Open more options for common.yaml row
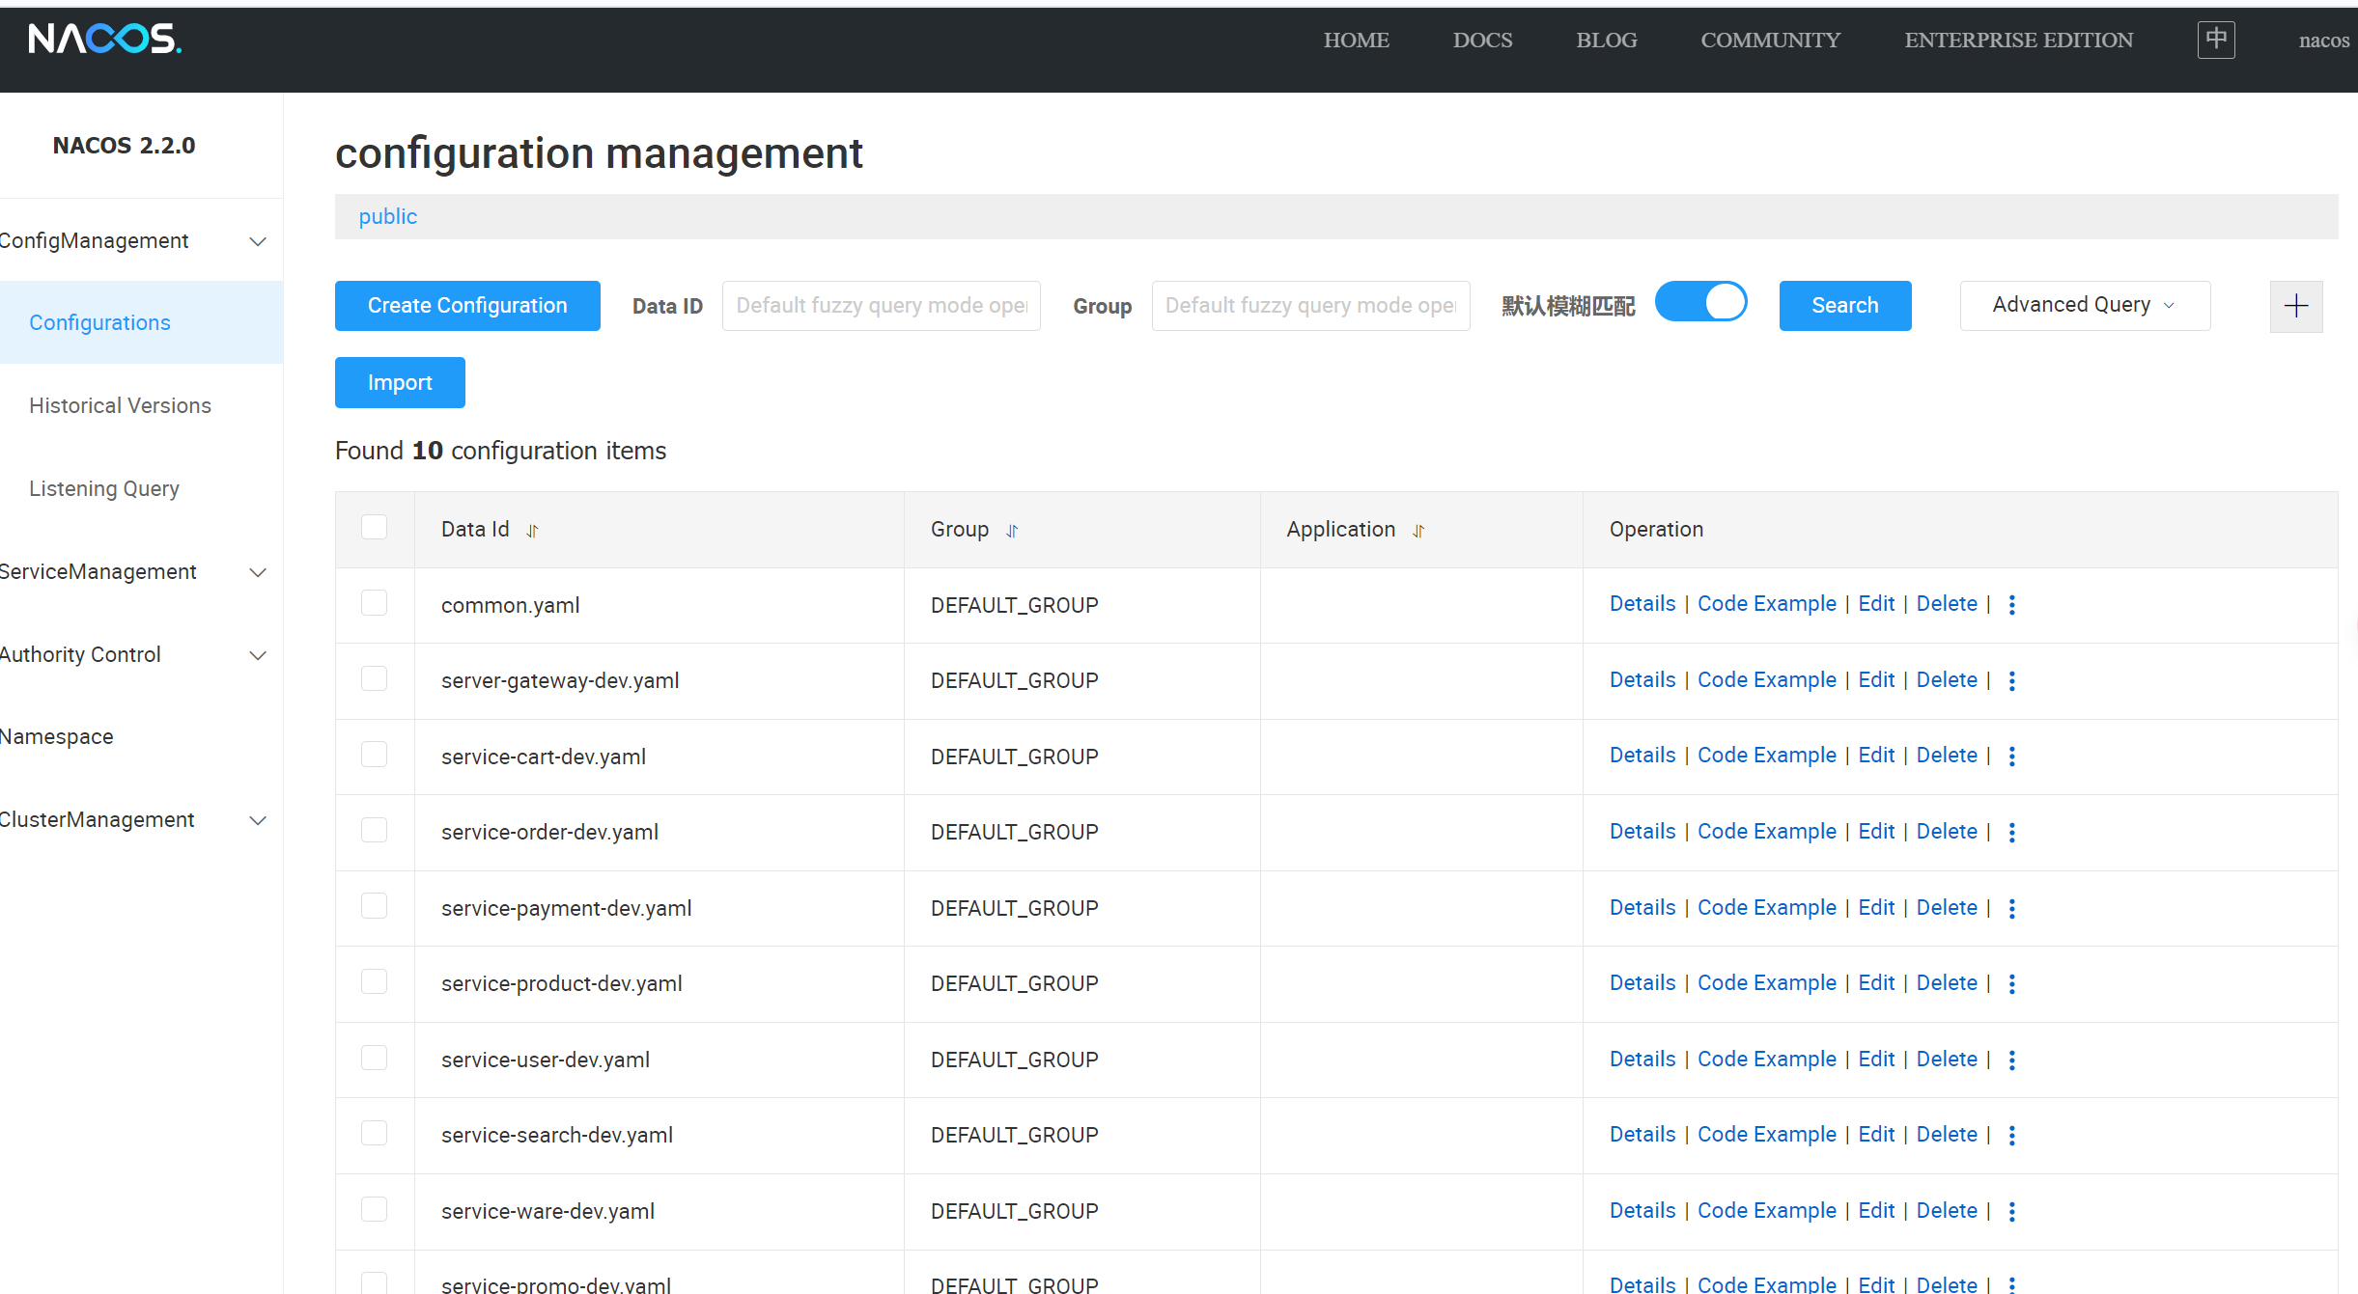Image resolution: width=2358 pixels, height=1294 pixels. click(2012, 605)
